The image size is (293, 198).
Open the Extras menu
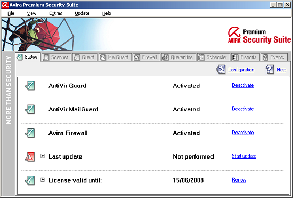click(55, 13)
